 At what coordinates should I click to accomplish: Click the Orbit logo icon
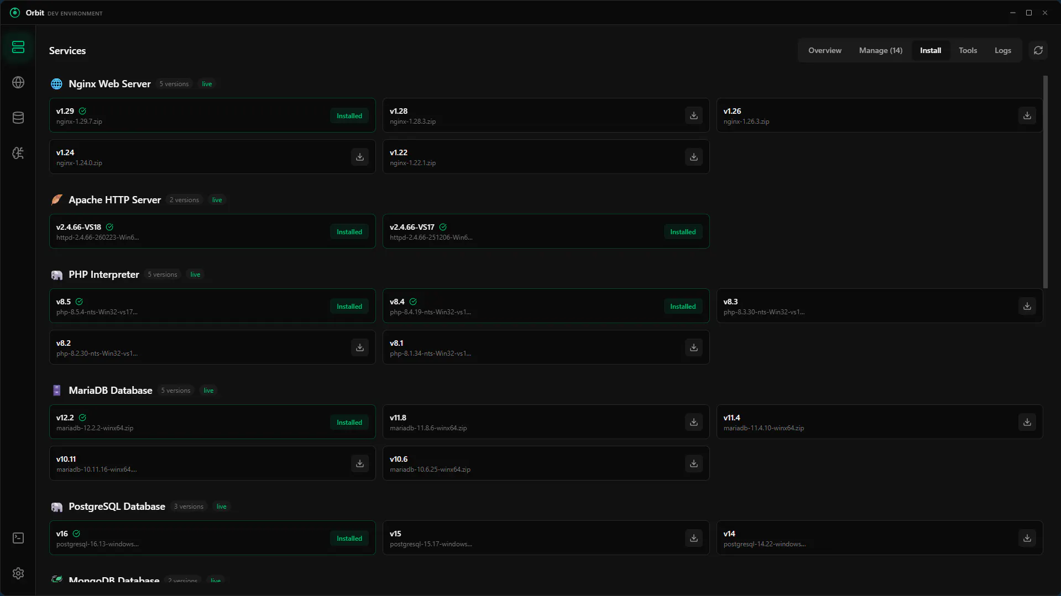click(x=15, y=13)
